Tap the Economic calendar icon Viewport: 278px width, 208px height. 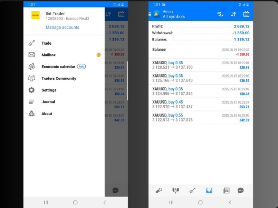click(x=32, y=67)
